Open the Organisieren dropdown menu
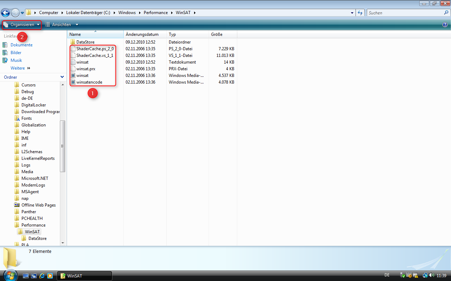451x281 pixels. click(21, 25)
